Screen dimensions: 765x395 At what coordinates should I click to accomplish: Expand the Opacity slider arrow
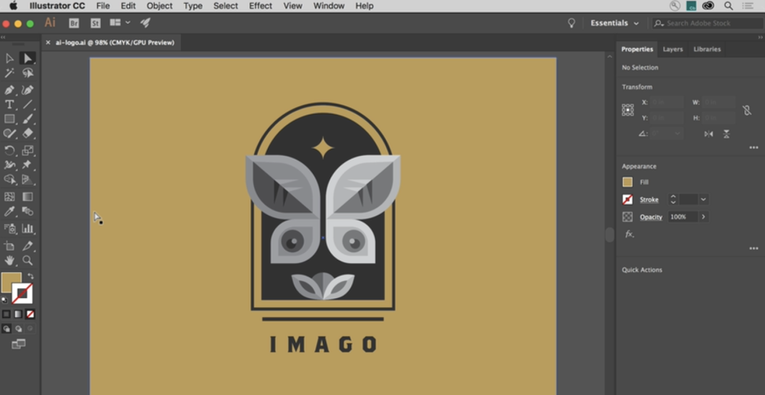point(703,217)
